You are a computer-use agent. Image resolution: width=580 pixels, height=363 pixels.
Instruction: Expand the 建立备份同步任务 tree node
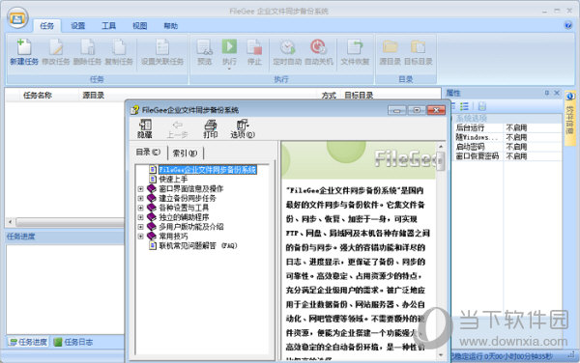140,198
